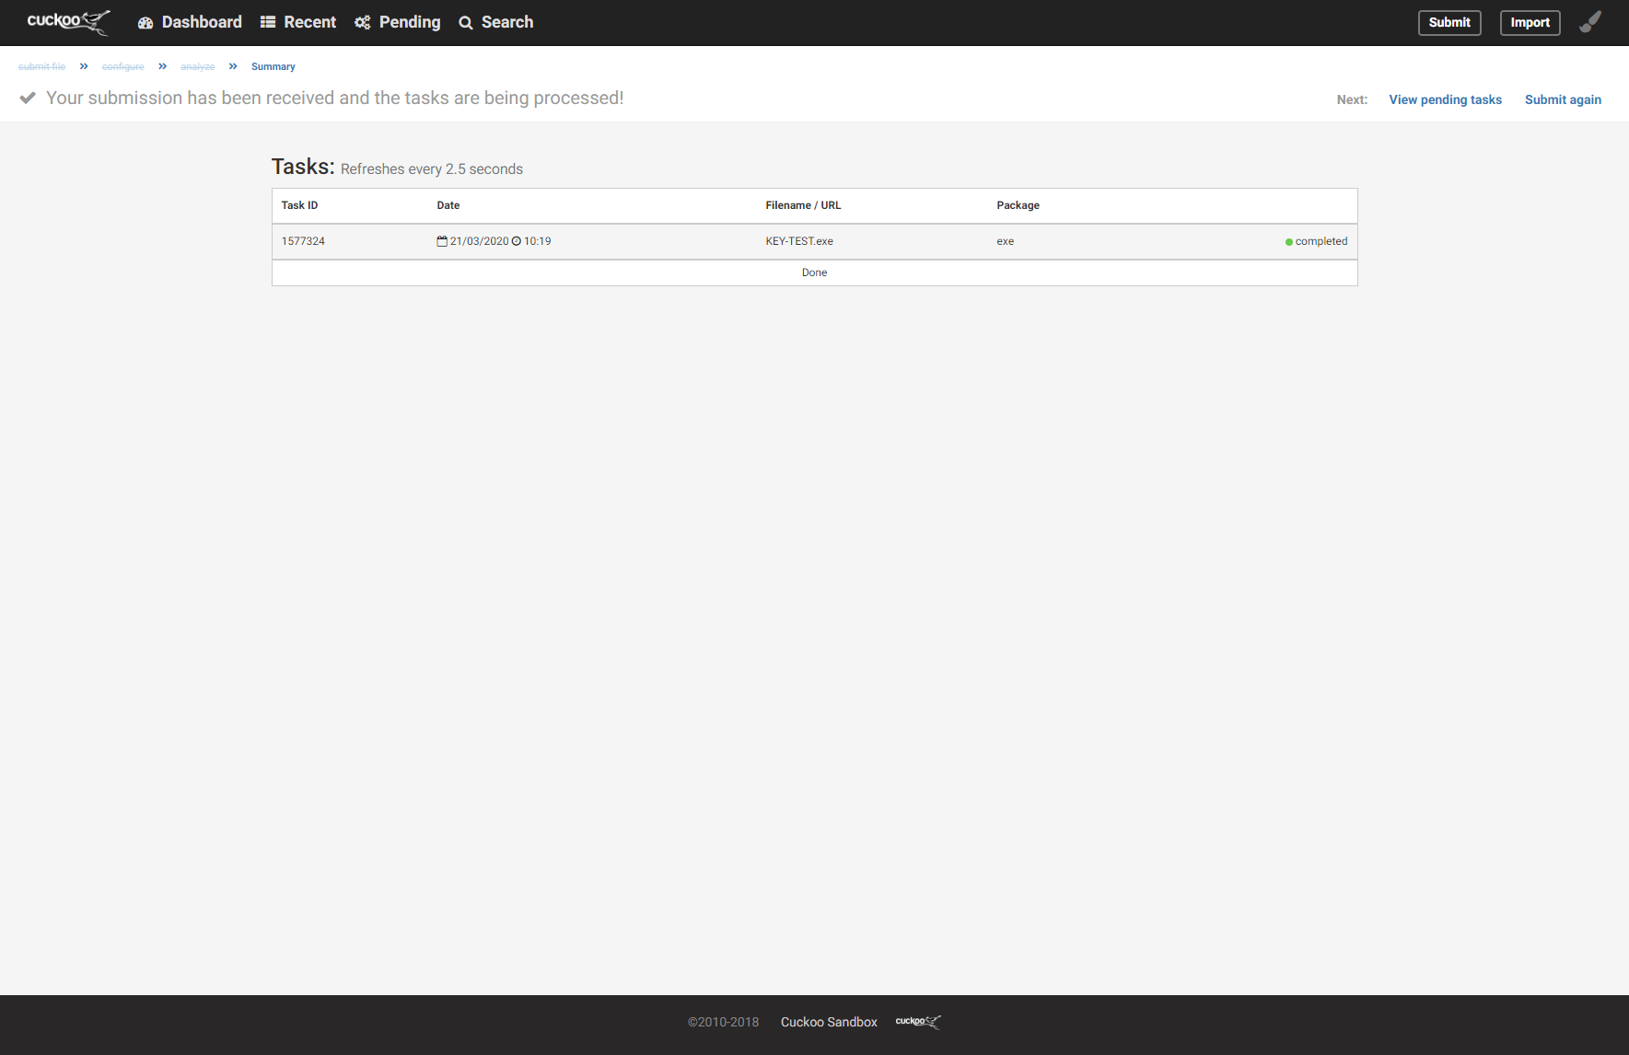Image resolution: width=1629 pixels, height=1055 pixels.
Task: Click the Summary breadcrumb step
Action: 273,66
